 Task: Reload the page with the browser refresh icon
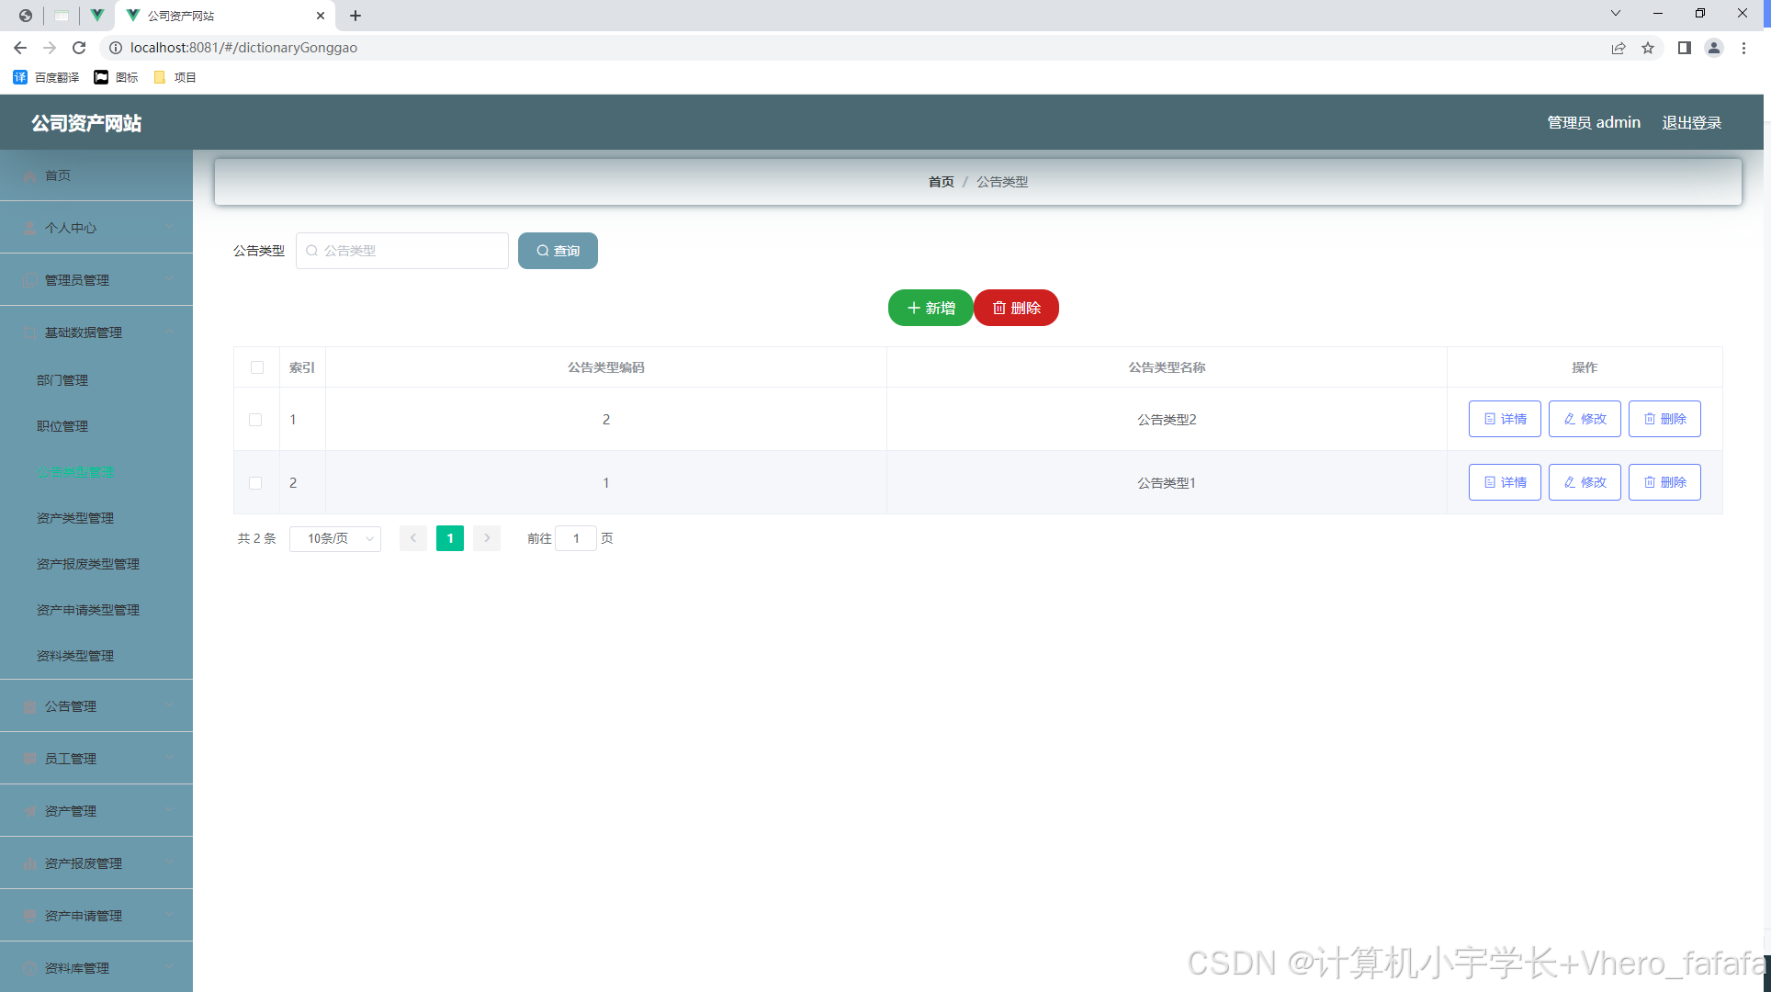point(79,48)
